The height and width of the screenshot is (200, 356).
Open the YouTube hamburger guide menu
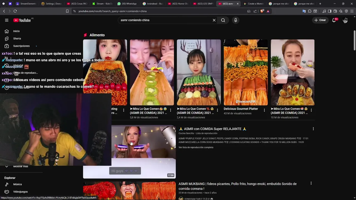(7, 20)
